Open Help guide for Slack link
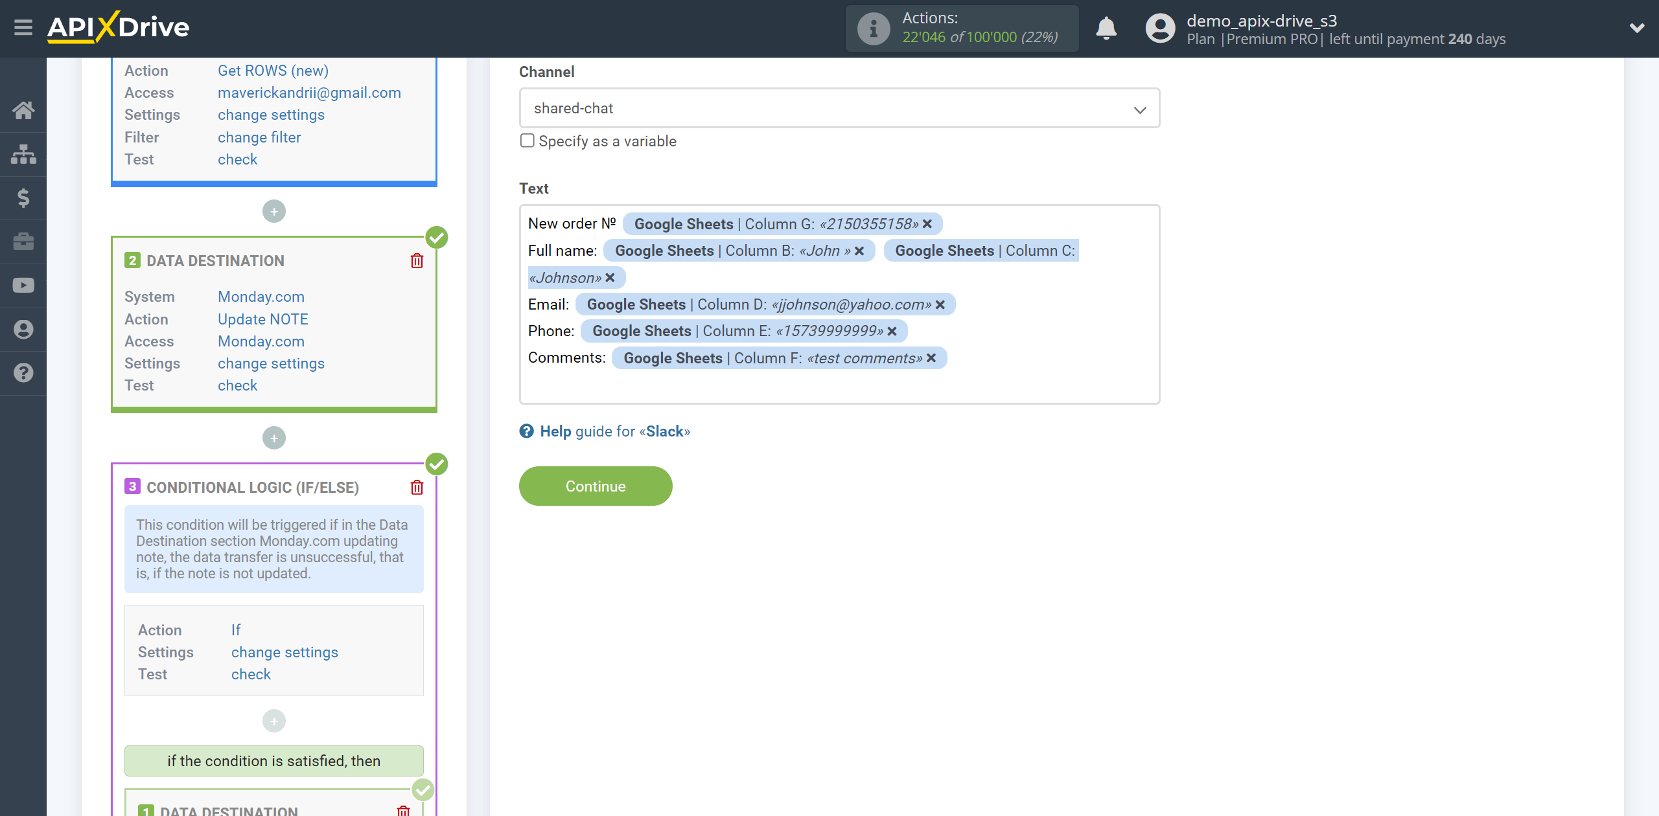This screenshot has height=816, width=1659. [x=615, y=431]
